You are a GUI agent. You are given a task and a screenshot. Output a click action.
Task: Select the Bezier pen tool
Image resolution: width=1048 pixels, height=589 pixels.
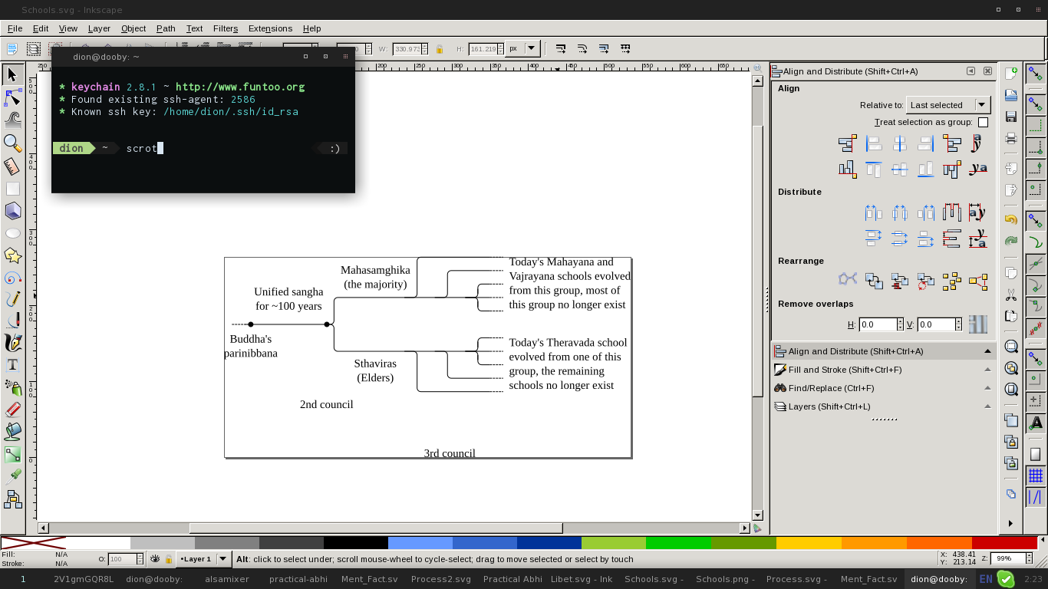[12, 321]
